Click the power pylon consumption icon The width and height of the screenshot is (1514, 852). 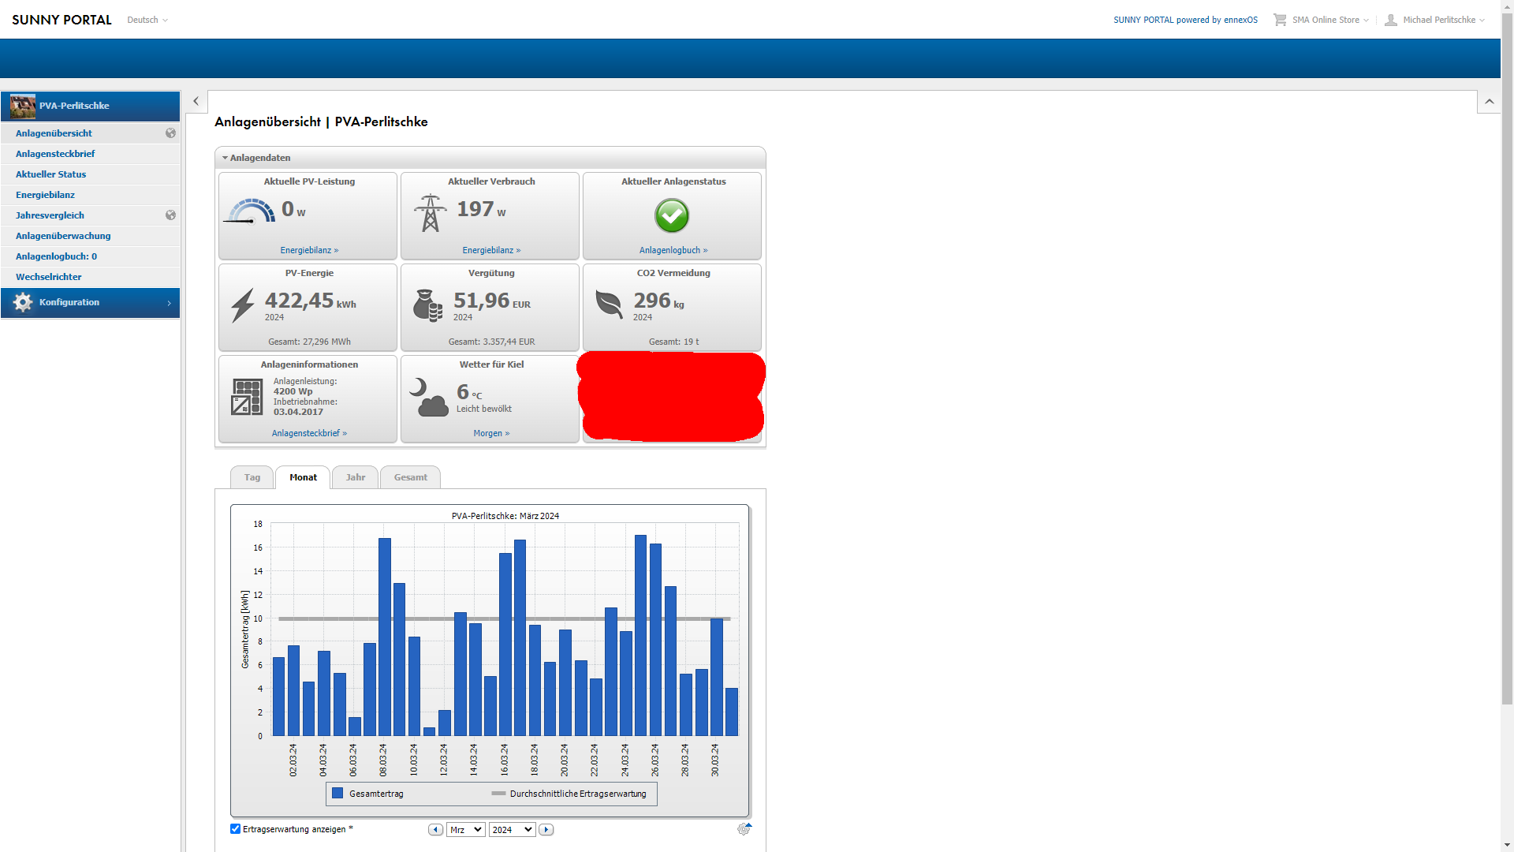pyautogui.click(x=430, y=213)
